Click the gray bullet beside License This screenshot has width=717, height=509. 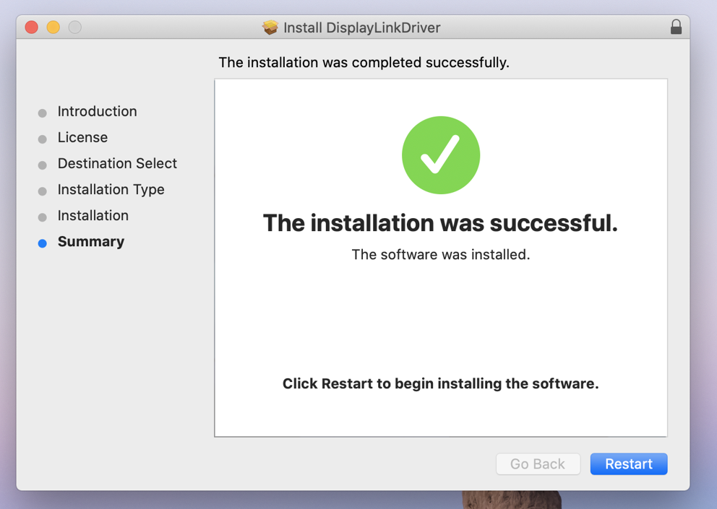coord(43,139)
